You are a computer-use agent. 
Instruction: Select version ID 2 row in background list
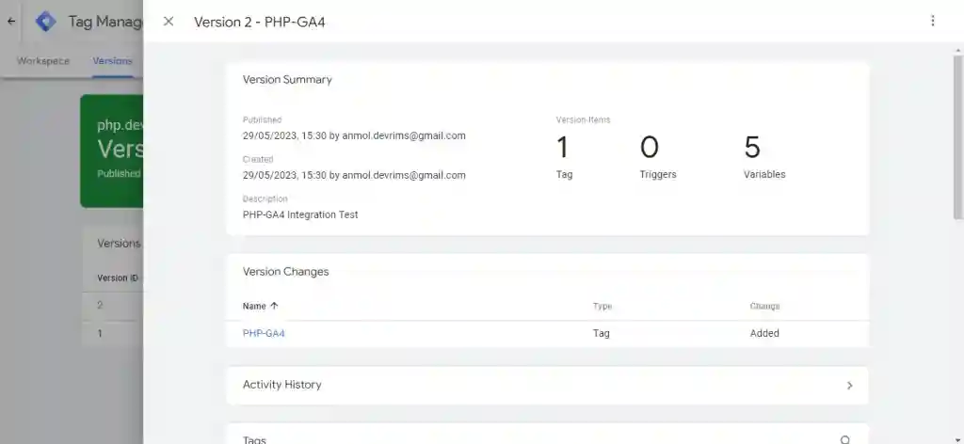tap(113, 305)
